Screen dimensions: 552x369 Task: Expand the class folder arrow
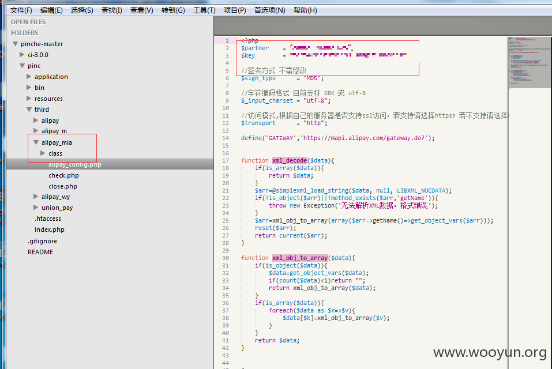click(x=43, y=153)
